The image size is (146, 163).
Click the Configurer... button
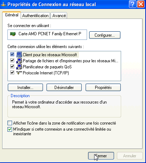click(x=105, y=35)
